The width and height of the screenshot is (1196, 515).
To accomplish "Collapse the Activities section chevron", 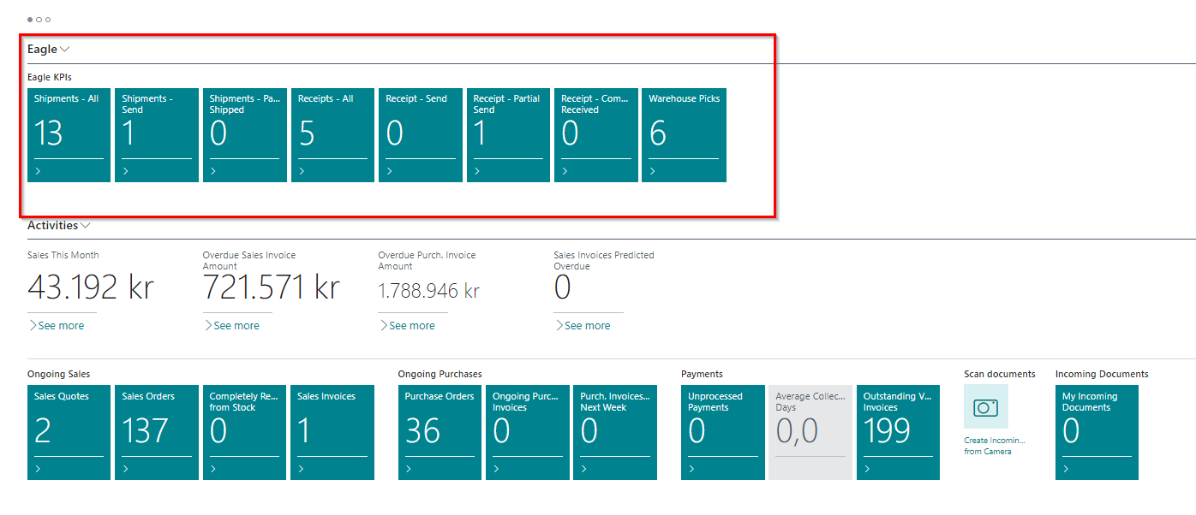I will pyautogui.click(x=86, y=226).
